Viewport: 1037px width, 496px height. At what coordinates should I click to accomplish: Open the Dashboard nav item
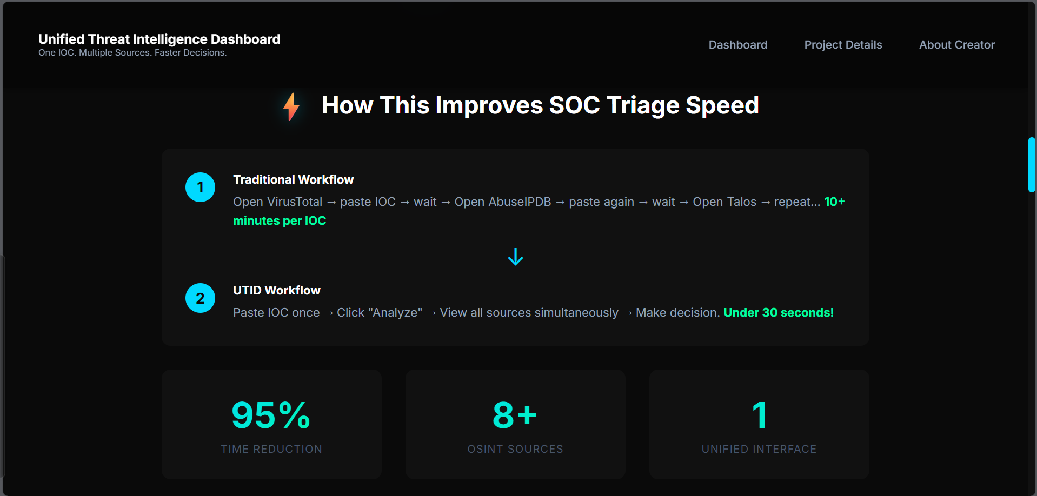coord(737,45)
